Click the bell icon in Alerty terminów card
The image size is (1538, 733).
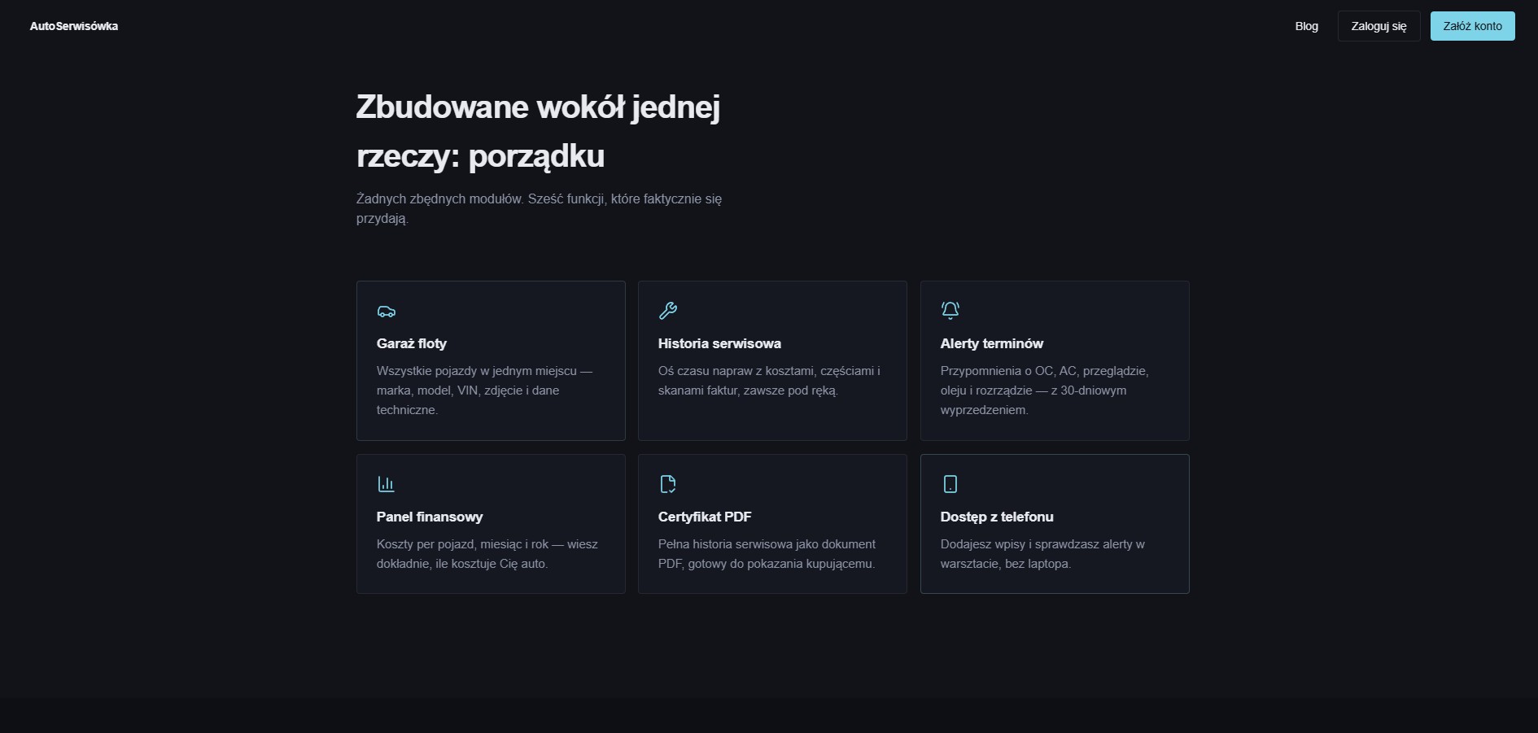click(950, 310)
